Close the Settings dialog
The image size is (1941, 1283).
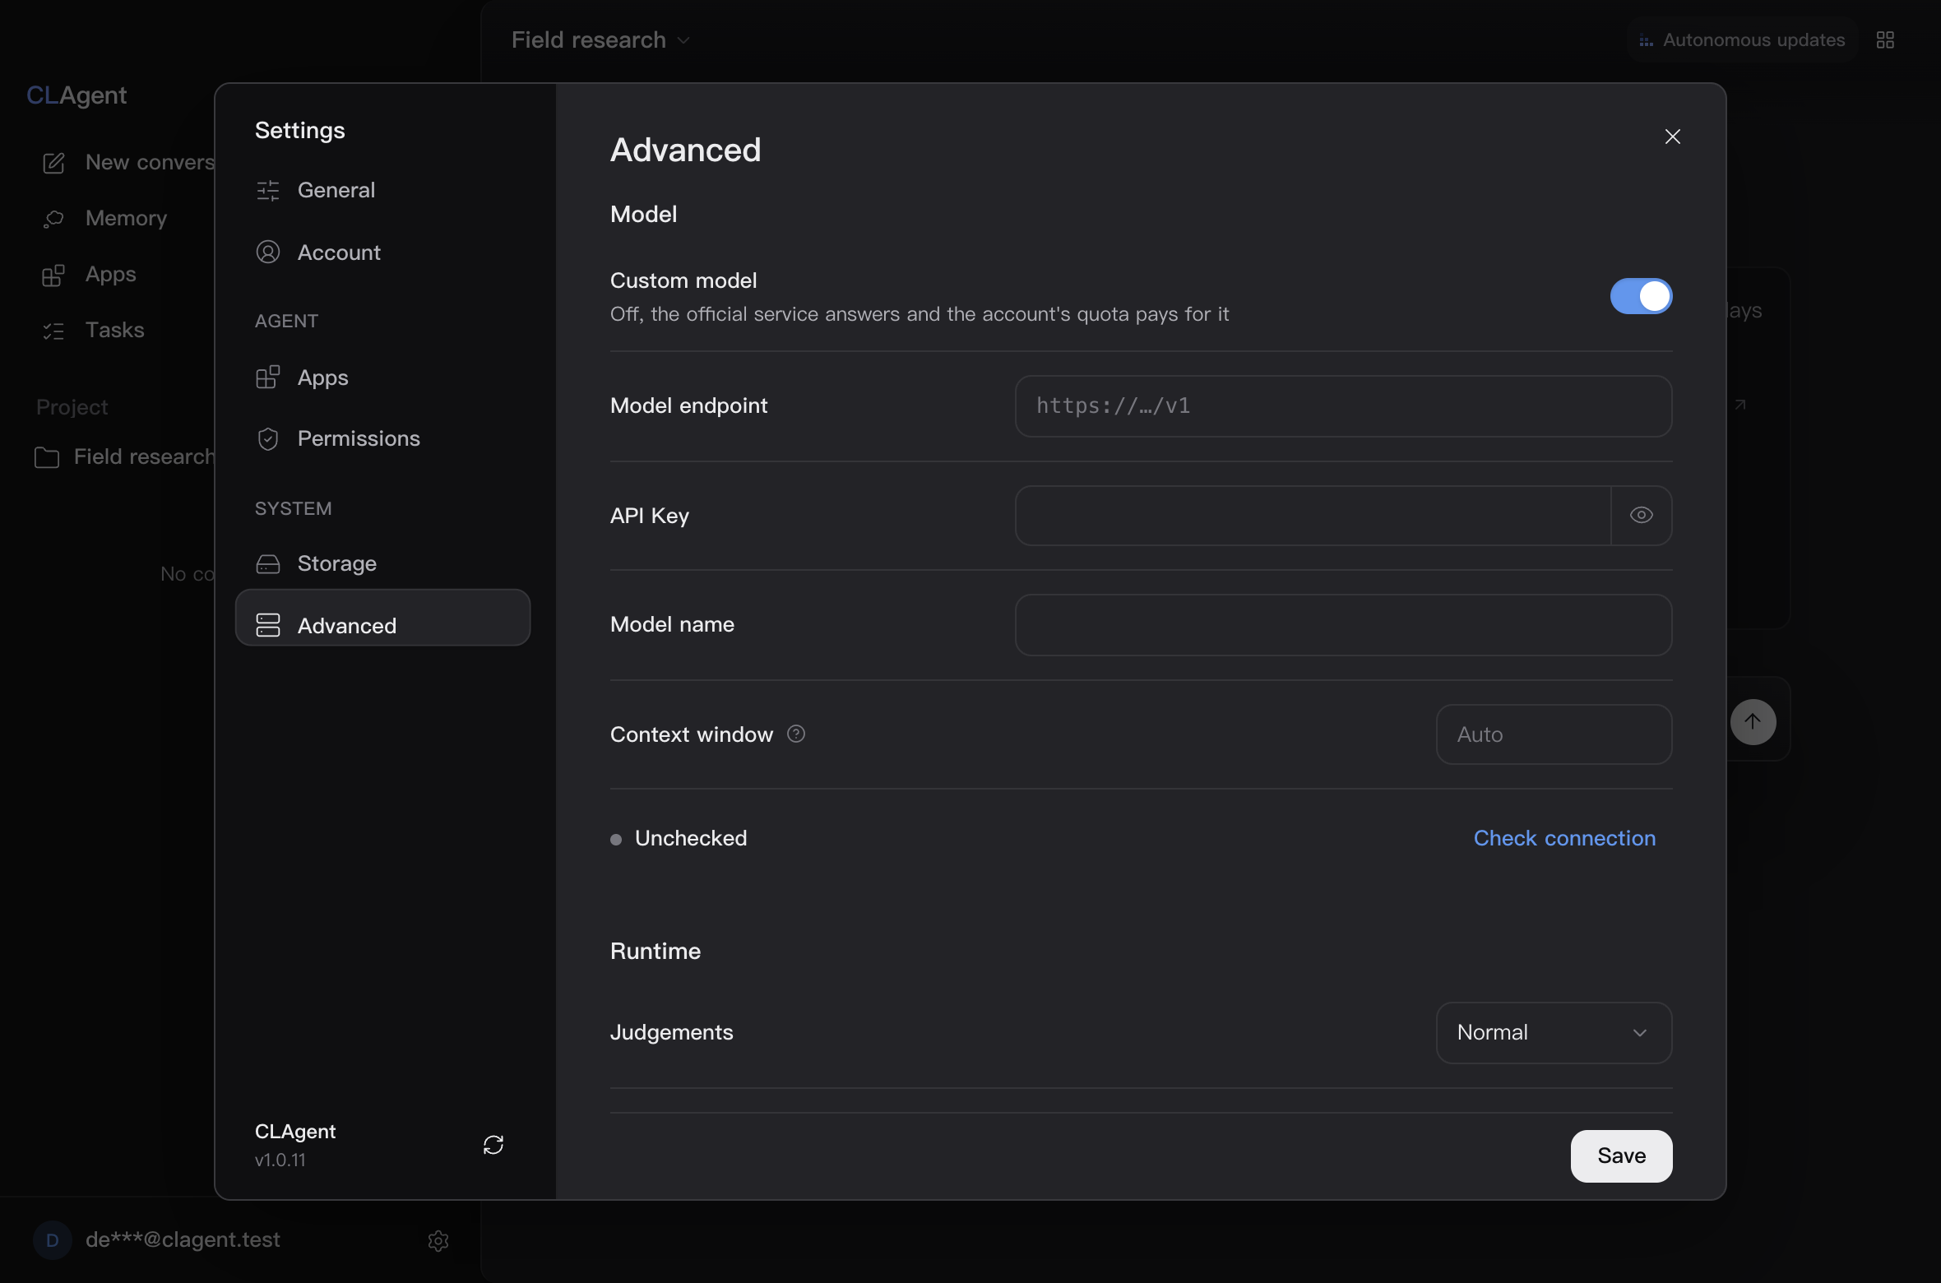1672,137
